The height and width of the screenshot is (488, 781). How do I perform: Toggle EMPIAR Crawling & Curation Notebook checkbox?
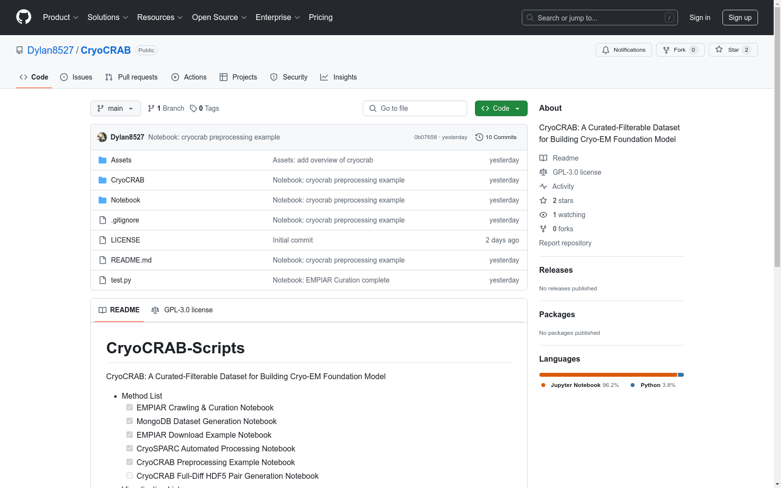(x=129, y=407)
